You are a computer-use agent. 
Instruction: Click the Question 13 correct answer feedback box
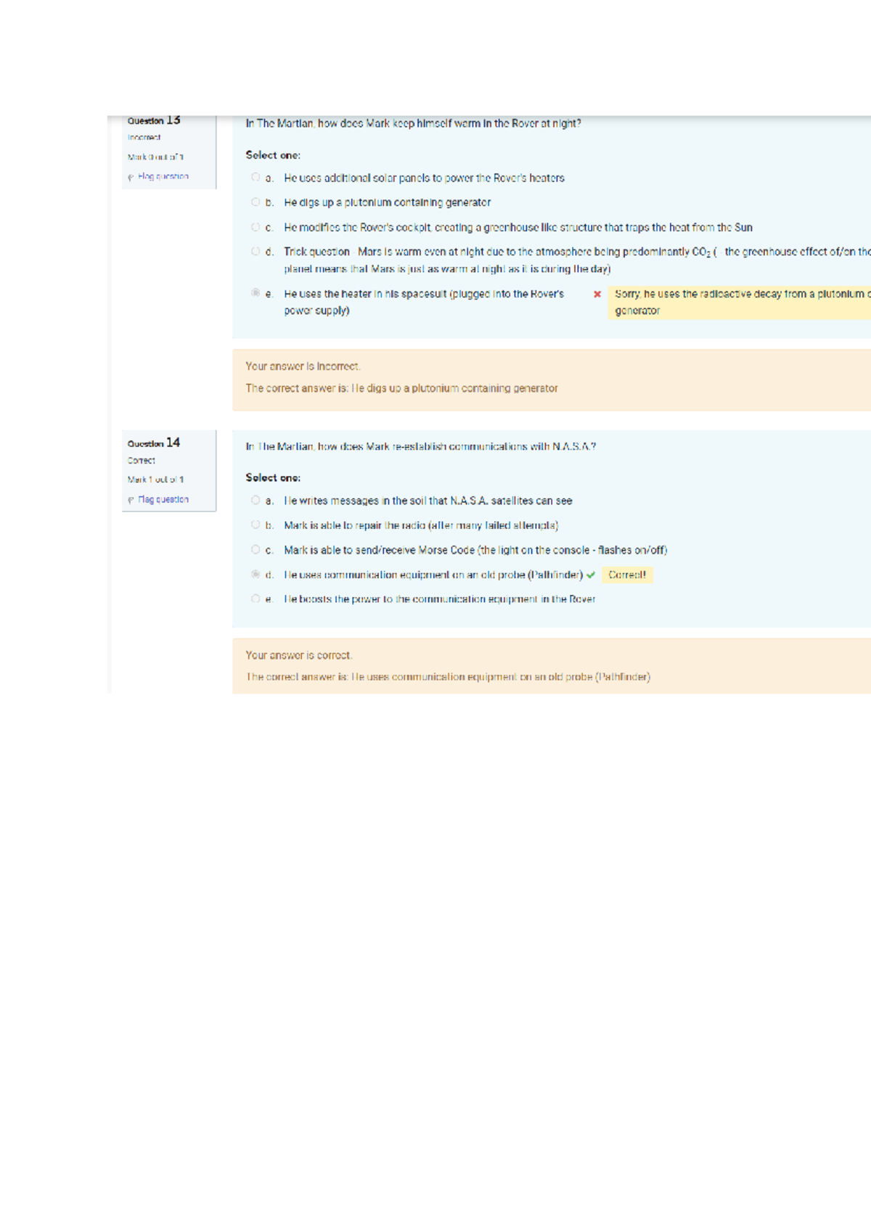(552, 380)
